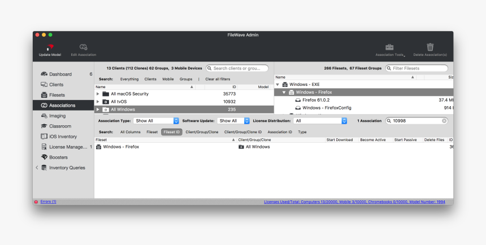Search associations by Type
Image resolution: width=486 pixels, height=245 pixels.
302,132
